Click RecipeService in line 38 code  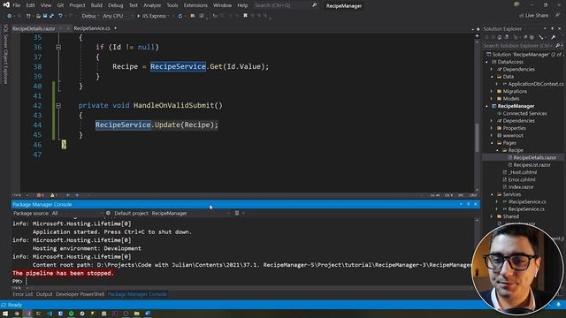pos(178,67)
